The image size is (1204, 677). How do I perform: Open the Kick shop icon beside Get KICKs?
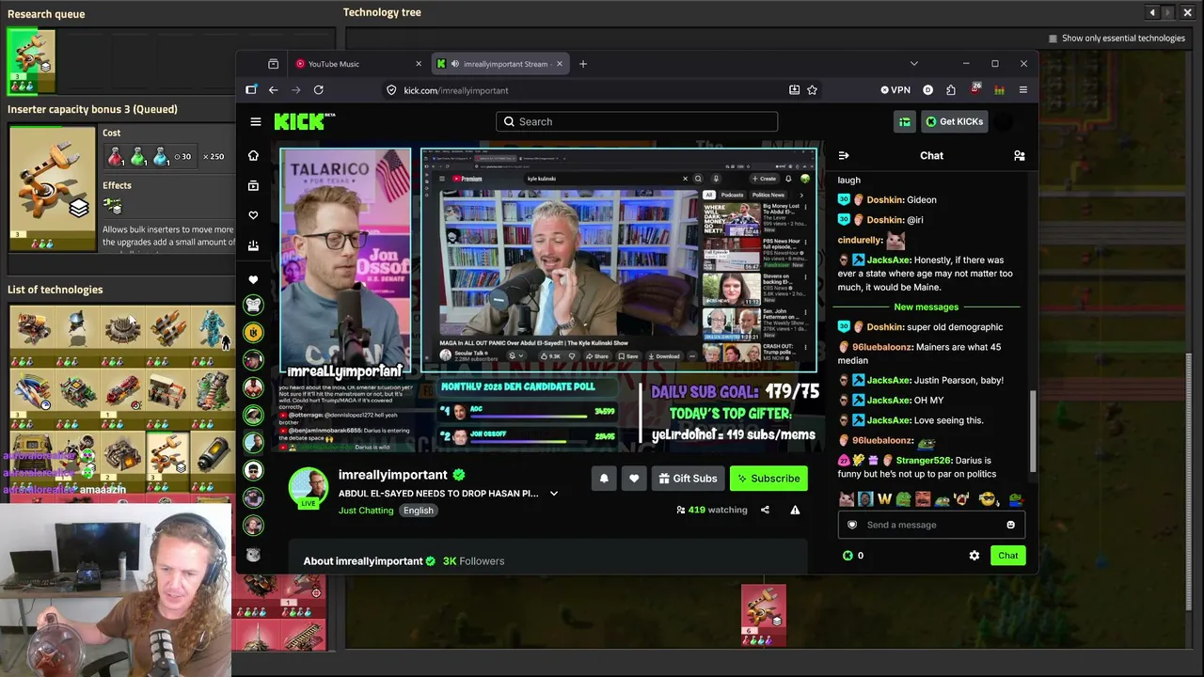click(x=904, y=121)
